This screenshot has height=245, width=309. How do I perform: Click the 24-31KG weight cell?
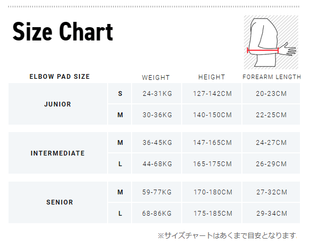point(157,93)
